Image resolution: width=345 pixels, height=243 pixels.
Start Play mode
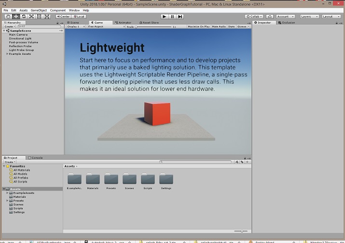(x=164, y=16)
